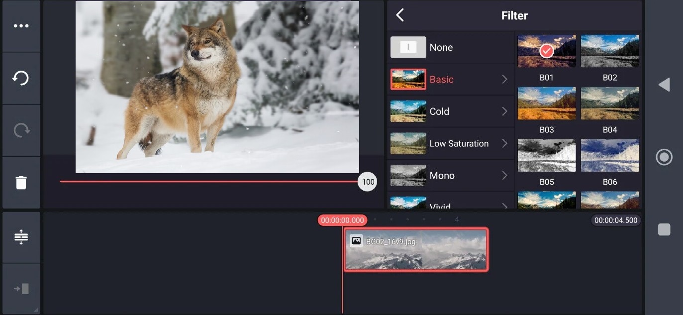683x315 pixels.
Task: Click the undo arrow icon
Action: pos(21,78)
